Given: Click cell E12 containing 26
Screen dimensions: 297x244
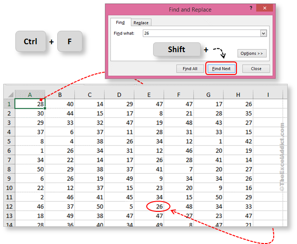Looking at the screenshot, I should pyautogui.click(x=149, y=206).
